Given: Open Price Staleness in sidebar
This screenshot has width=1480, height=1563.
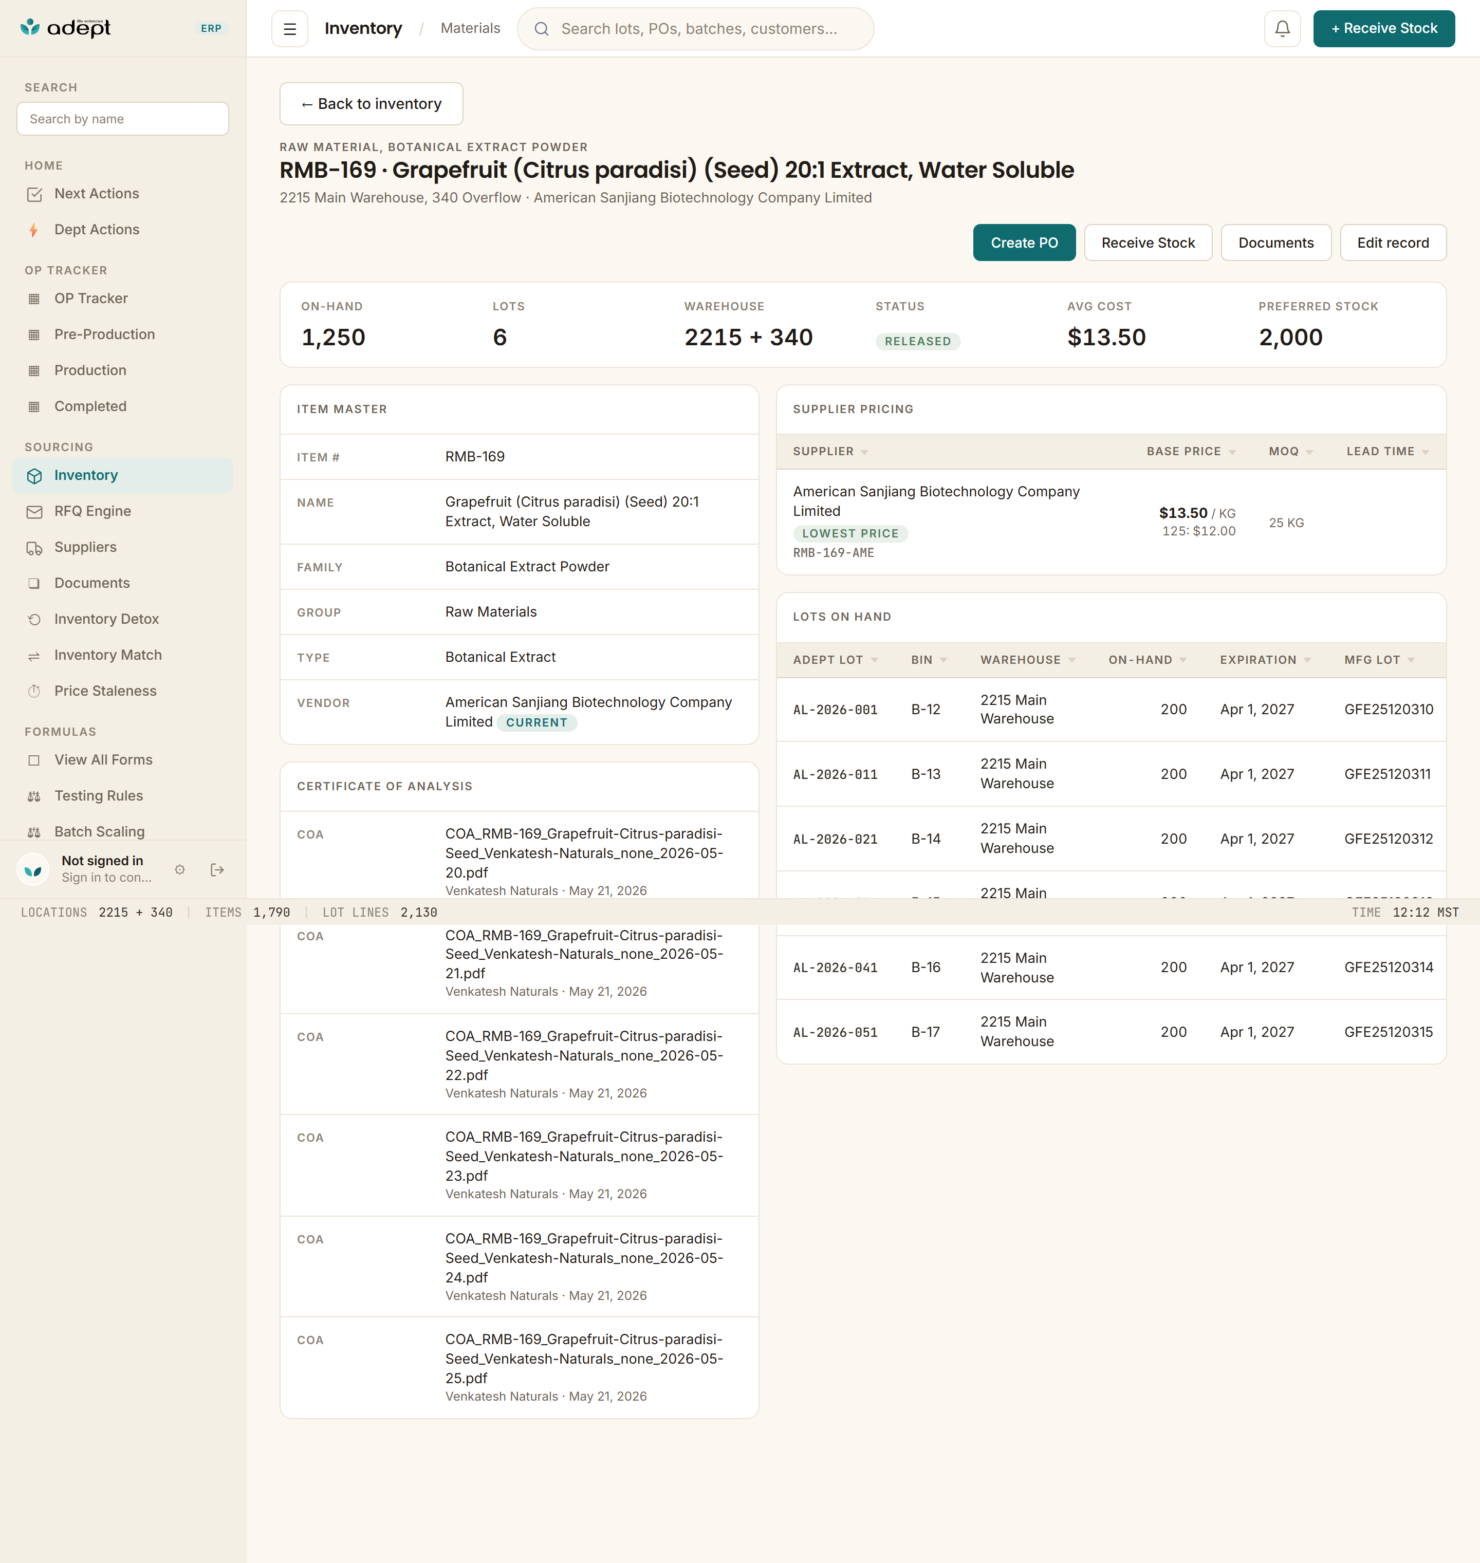Looking at the screenshot, I should pyautogui.click(x=123, y=692).
